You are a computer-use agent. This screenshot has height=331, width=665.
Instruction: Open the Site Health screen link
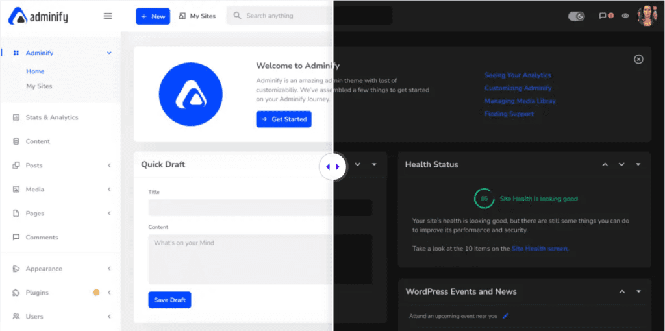tap(540, 249)
